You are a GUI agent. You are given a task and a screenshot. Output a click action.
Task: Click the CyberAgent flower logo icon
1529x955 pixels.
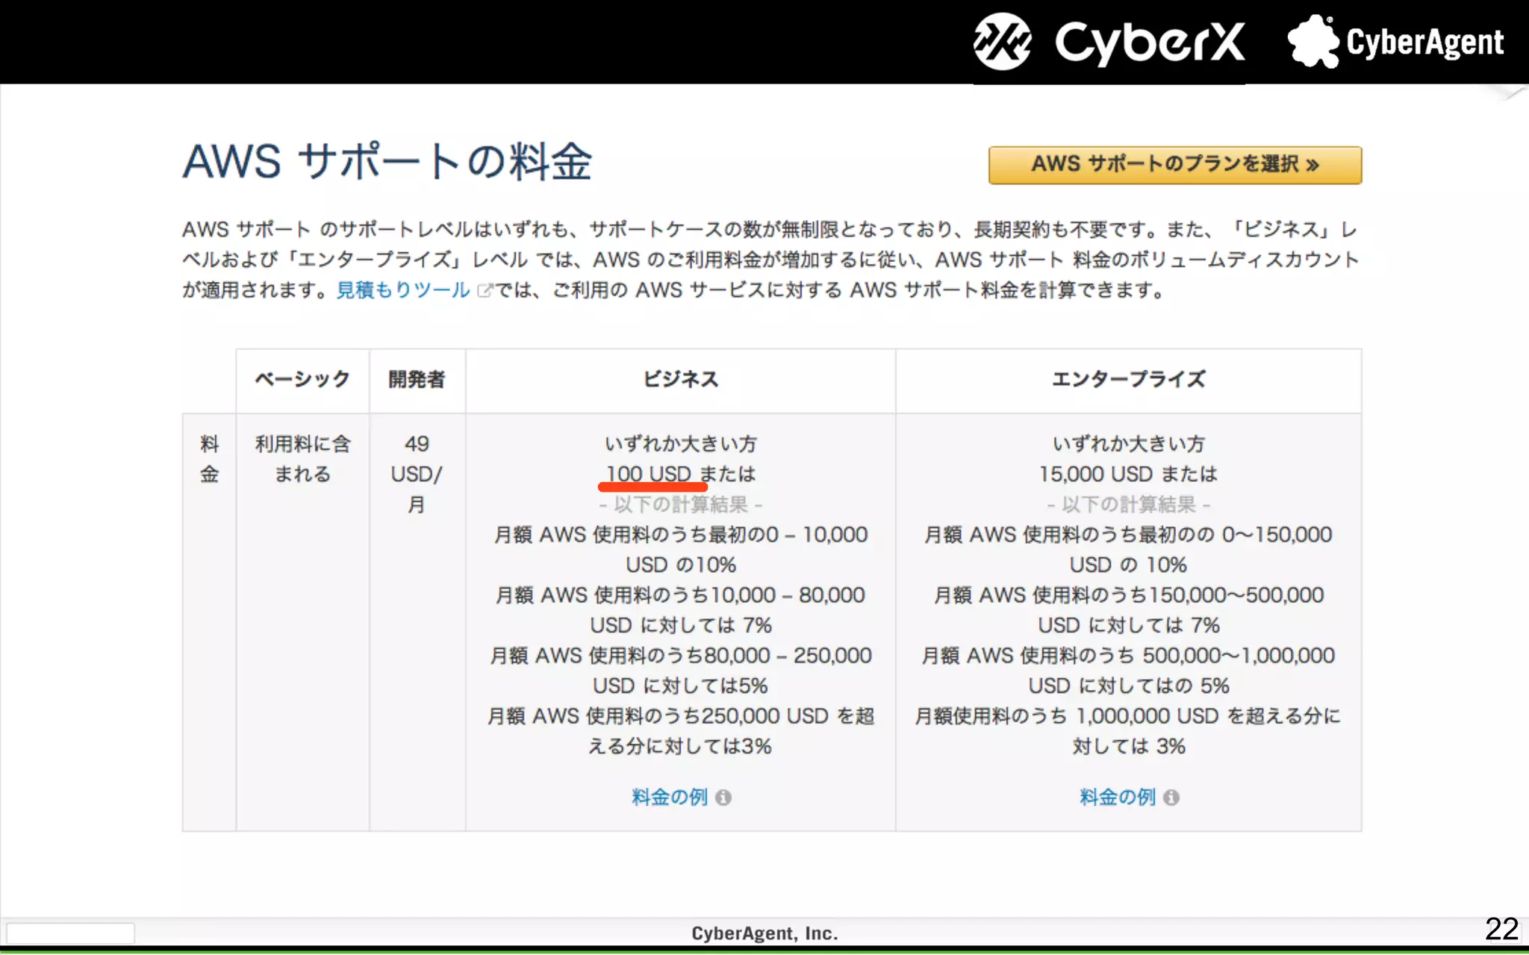click(x=1312, y=42)
